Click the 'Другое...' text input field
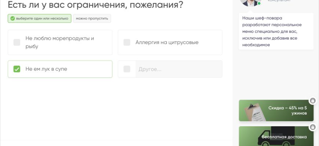This screenshot has width=319, height=146. point(179,69)
